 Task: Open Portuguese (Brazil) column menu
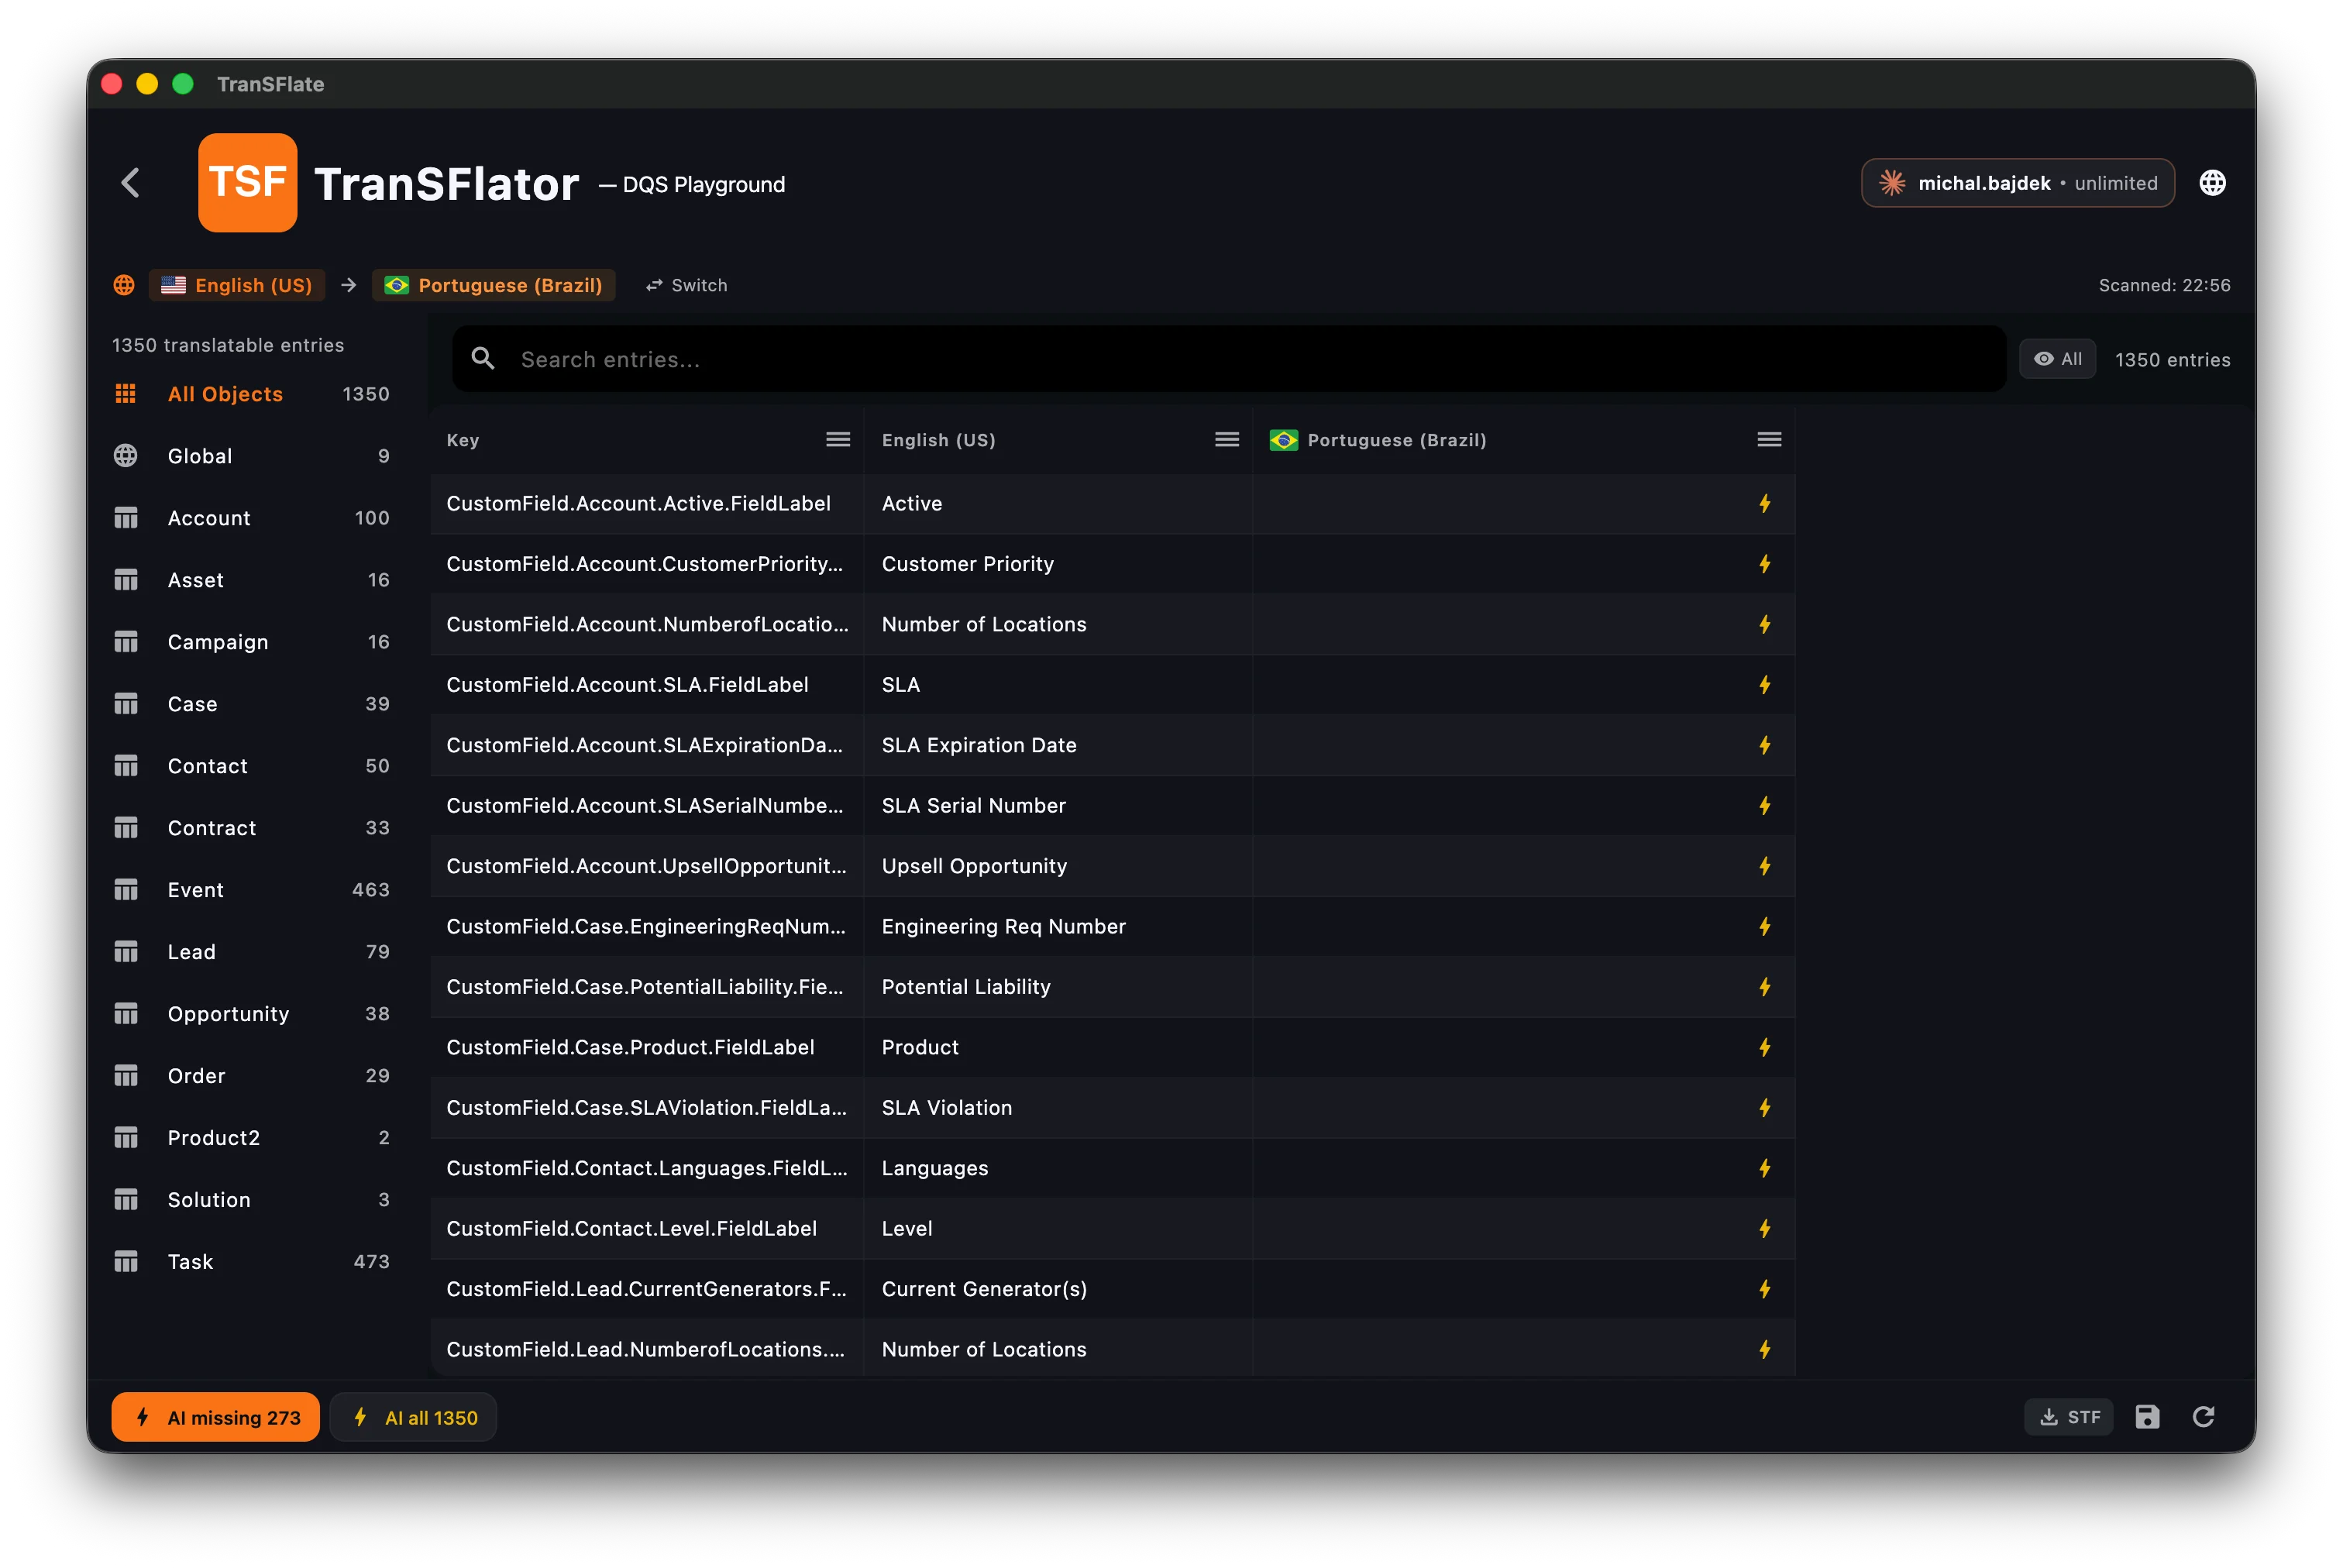(1769, 440)
